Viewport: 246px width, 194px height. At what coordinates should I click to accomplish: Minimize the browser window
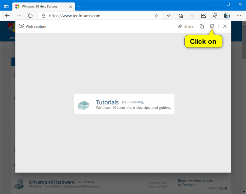pos(216,4)
